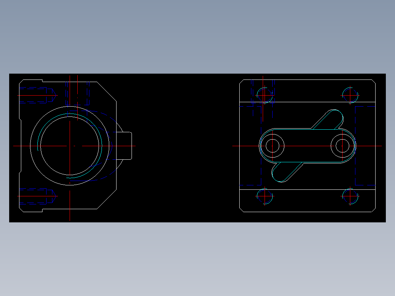Select the bottom-left corner bolt hole in right view
Image resolution: width=395 pixels, height=296 pixels.
pos(264,197)
